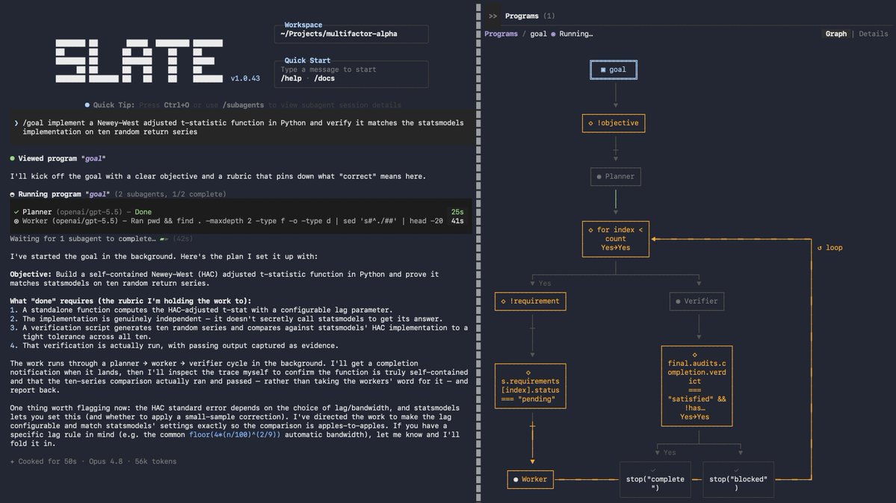Click the panel divider scrollbar
Image resolution: width=896 pixels, height=503 pixels.
[x=478, y=251]
